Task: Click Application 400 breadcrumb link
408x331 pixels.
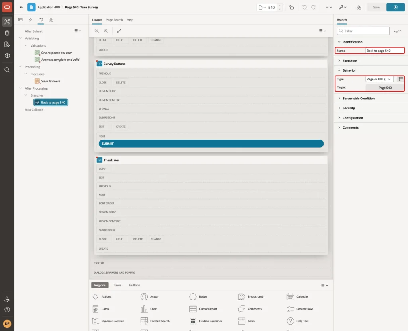Action: (x=49, y=7)
